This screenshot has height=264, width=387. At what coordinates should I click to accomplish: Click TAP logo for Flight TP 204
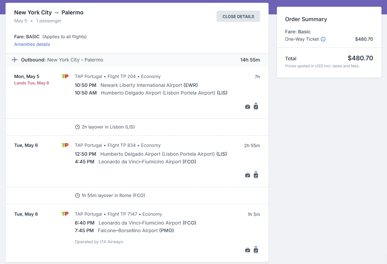(x=65, y=76)
